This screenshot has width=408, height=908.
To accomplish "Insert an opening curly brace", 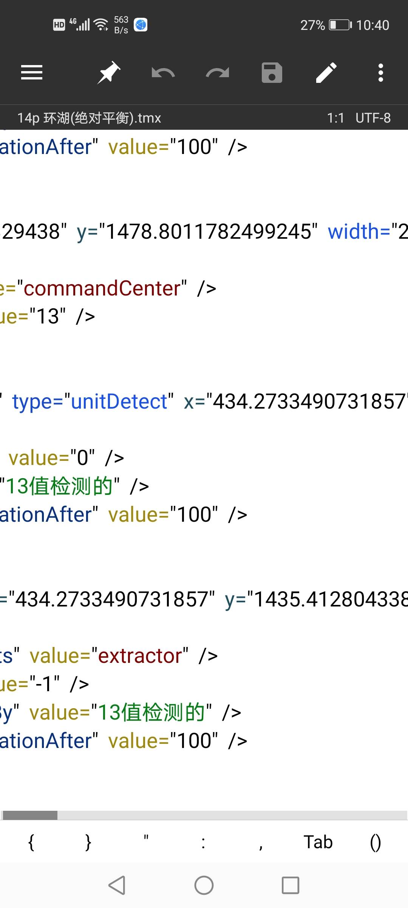I will pos(31,842).
